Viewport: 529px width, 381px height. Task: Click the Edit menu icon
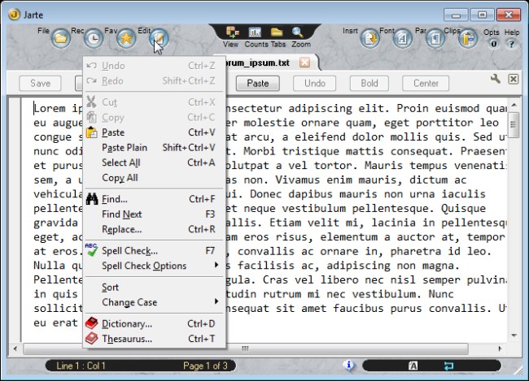159,38
